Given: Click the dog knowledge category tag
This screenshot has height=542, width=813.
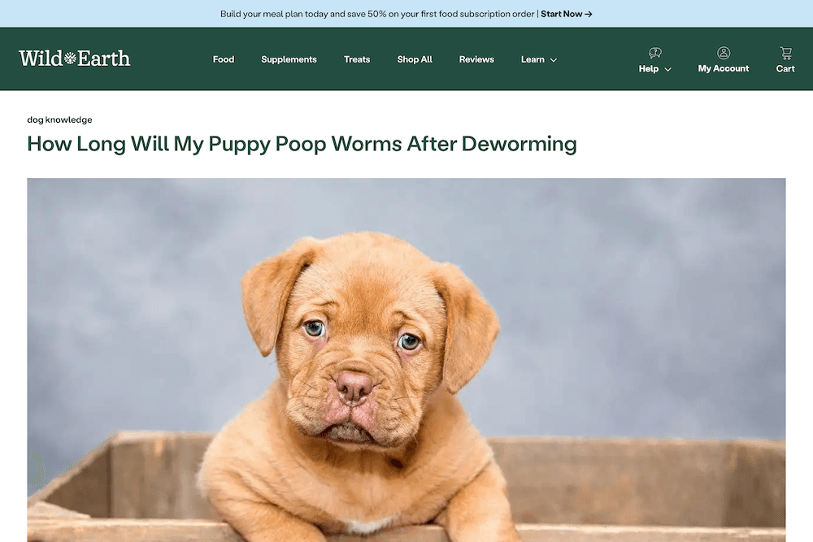Looking at the screenshot, I should 59,119.
